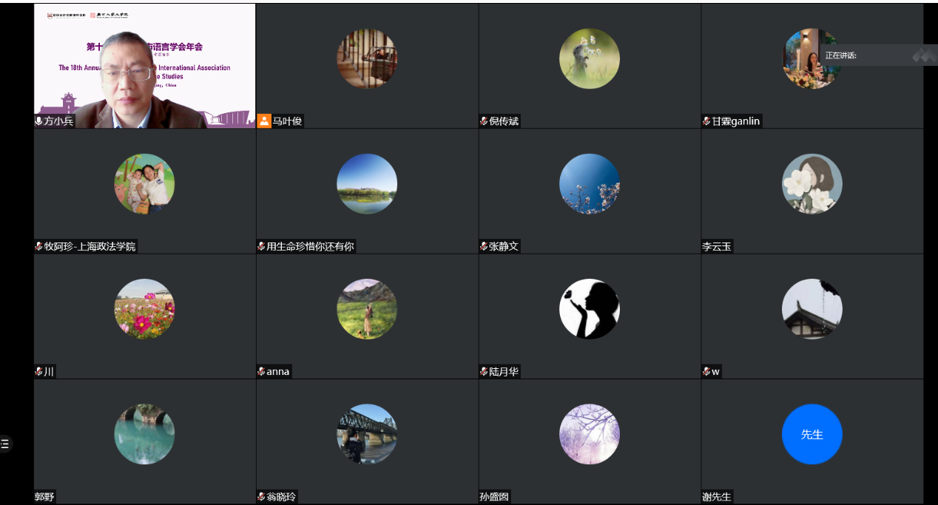The height and width of the screenshot is (505, 938).
Task: Click 陆月华's black silhouette avatar
Action: 589,309
